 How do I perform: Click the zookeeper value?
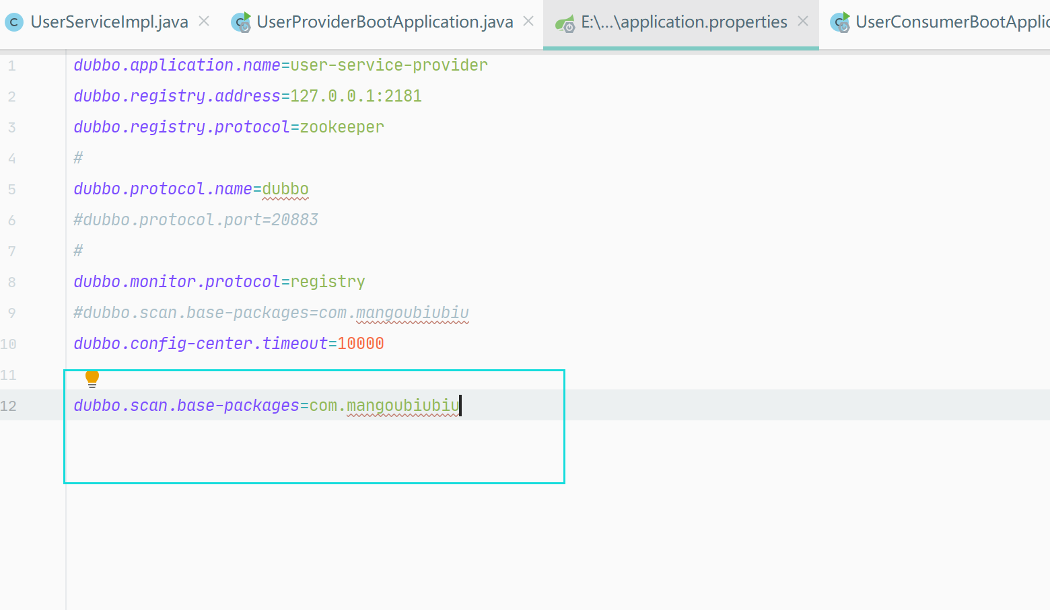pos(342,127)
